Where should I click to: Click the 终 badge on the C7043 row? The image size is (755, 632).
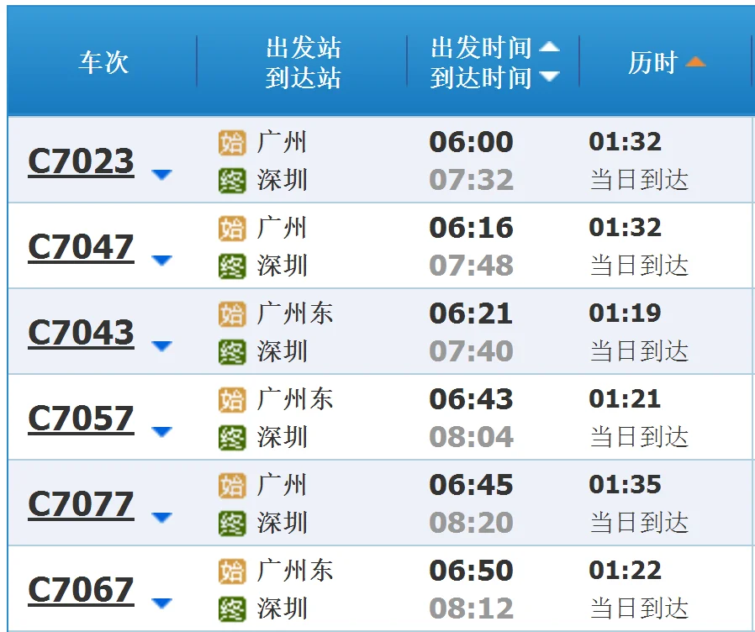[x=231, y=350]
